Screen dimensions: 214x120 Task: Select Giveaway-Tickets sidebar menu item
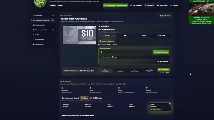coord(43,20)
